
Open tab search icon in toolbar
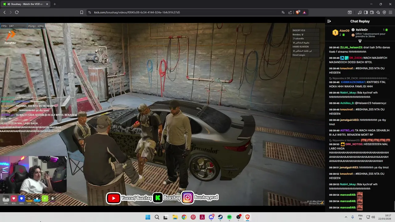(x=350, y=12)
